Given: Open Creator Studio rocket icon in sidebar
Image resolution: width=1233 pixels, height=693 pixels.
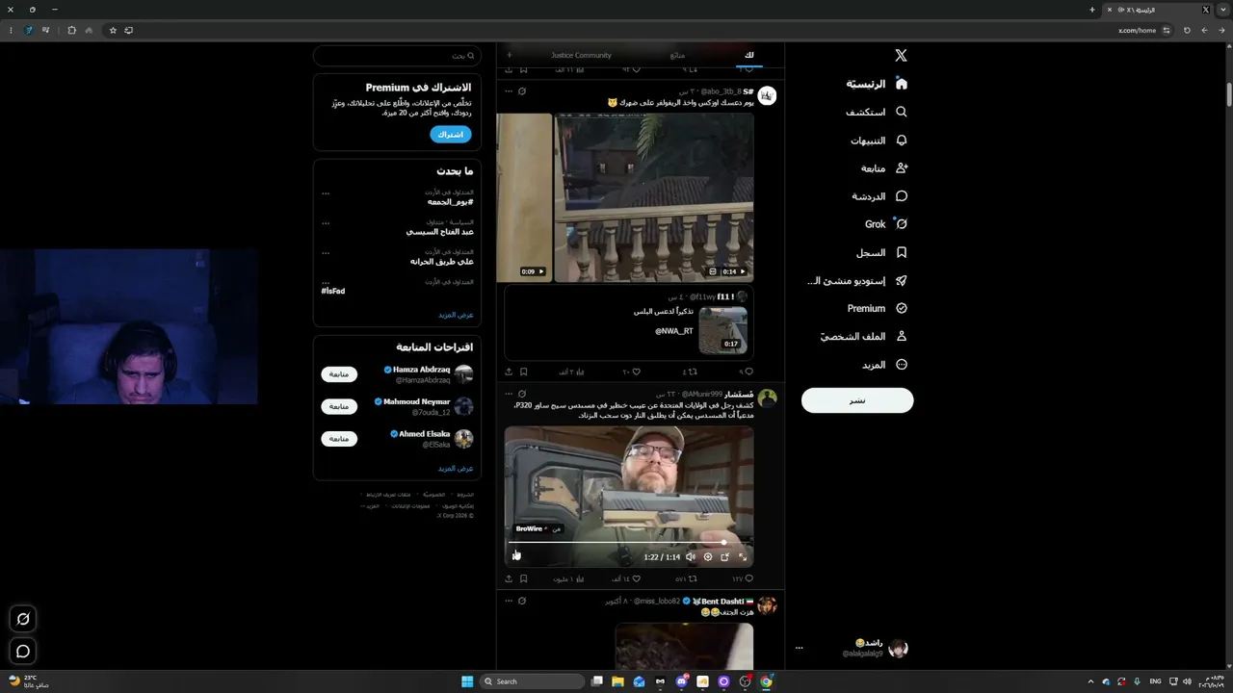Looking at the screenshot, I should (x=902, y=281).
